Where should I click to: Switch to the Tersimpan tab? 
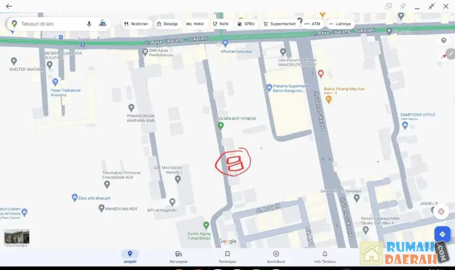tap(227, 257)
